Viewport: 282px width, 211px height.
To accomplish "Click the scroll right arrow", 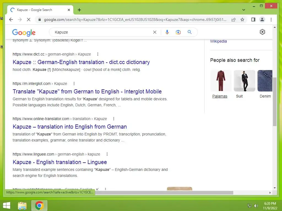I will coord(270,193).
